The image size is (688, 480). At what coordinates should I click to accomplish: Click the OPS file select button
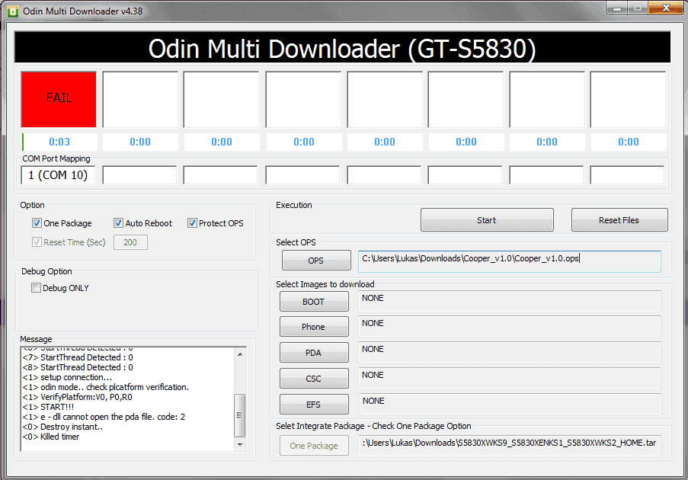(316, 260)
